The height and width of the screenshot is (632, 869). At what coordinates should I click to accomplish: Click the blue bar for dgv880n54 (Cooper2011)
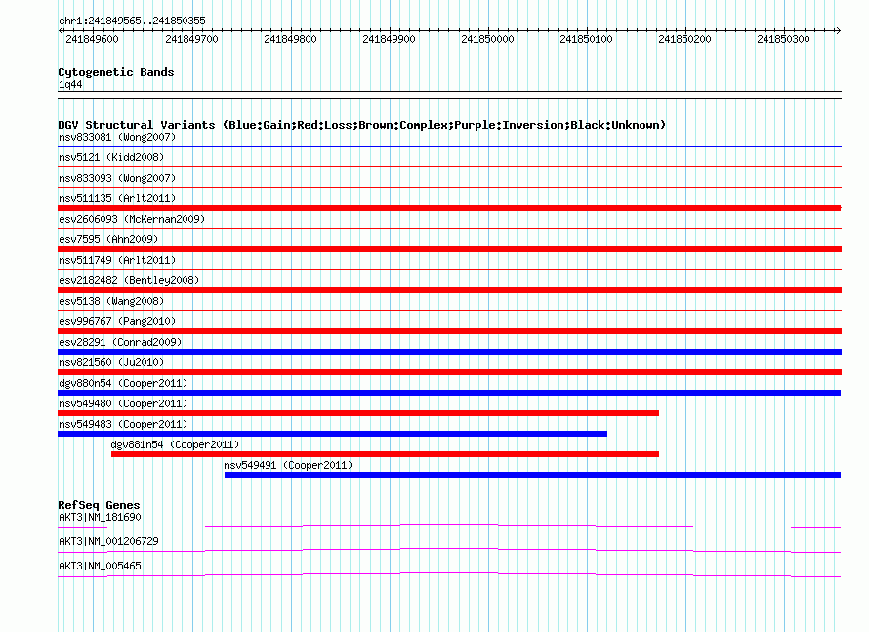point(449,393)
